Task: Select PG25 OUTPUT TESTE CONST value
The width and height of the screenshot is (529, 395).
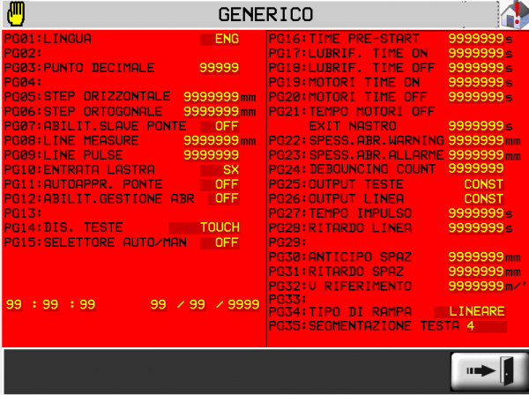Action: 483,183
